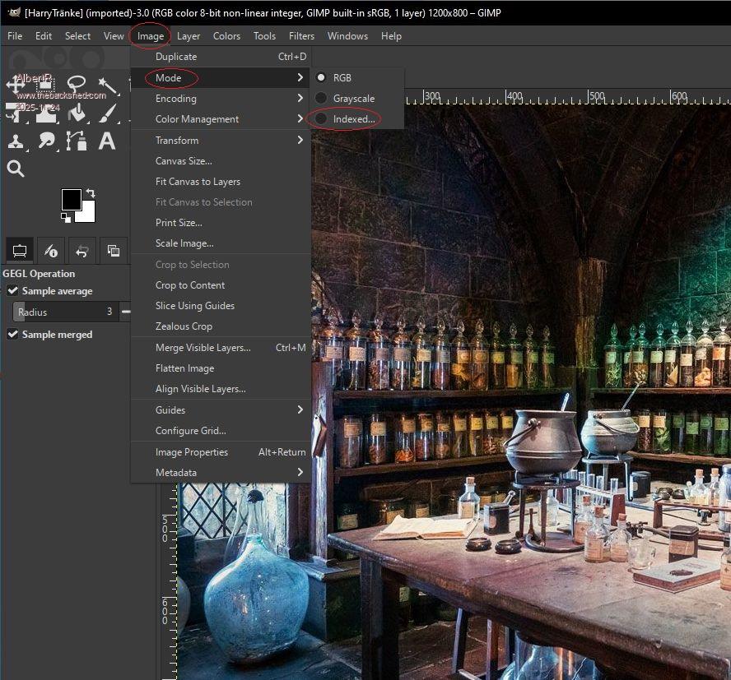Click the black foreground color swatch
Screen dimensions: 731x680
(x=71, y=199)
